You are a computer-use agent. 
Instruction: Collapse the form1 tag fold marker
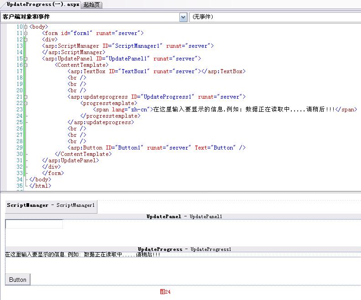(25, 33)
